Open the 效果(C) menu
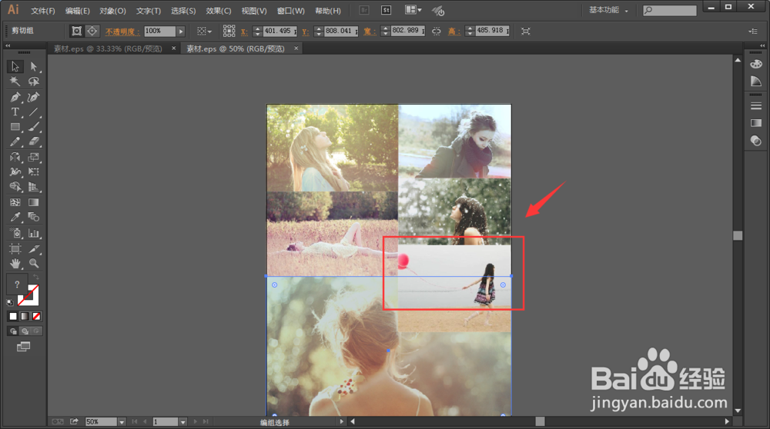770x429 pixels. [x=219, y=11]
